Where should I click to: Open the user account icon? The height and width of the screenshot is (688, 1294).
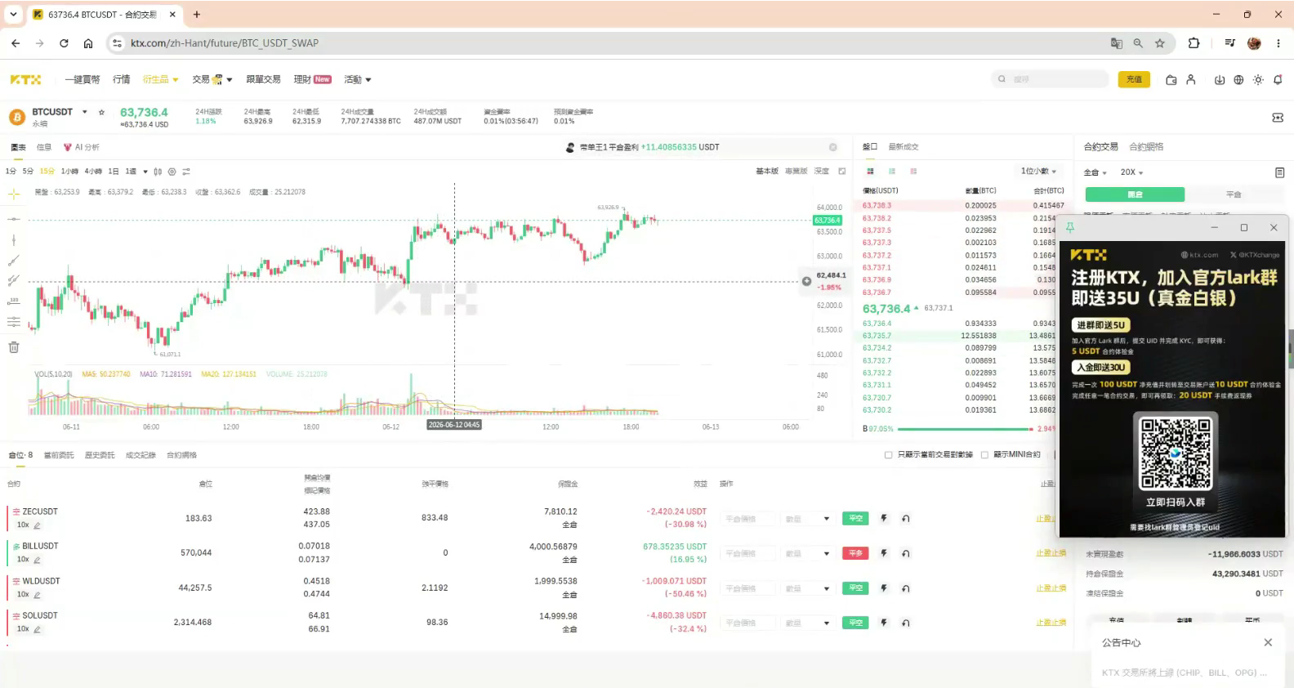(1191, 79)
